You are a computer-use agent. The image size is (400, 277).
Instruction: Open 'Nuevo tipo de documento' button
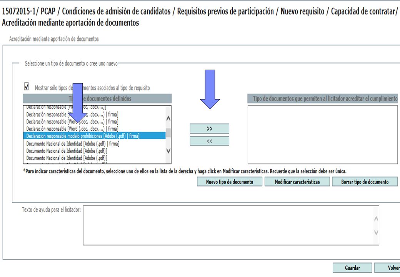point(230,182)
